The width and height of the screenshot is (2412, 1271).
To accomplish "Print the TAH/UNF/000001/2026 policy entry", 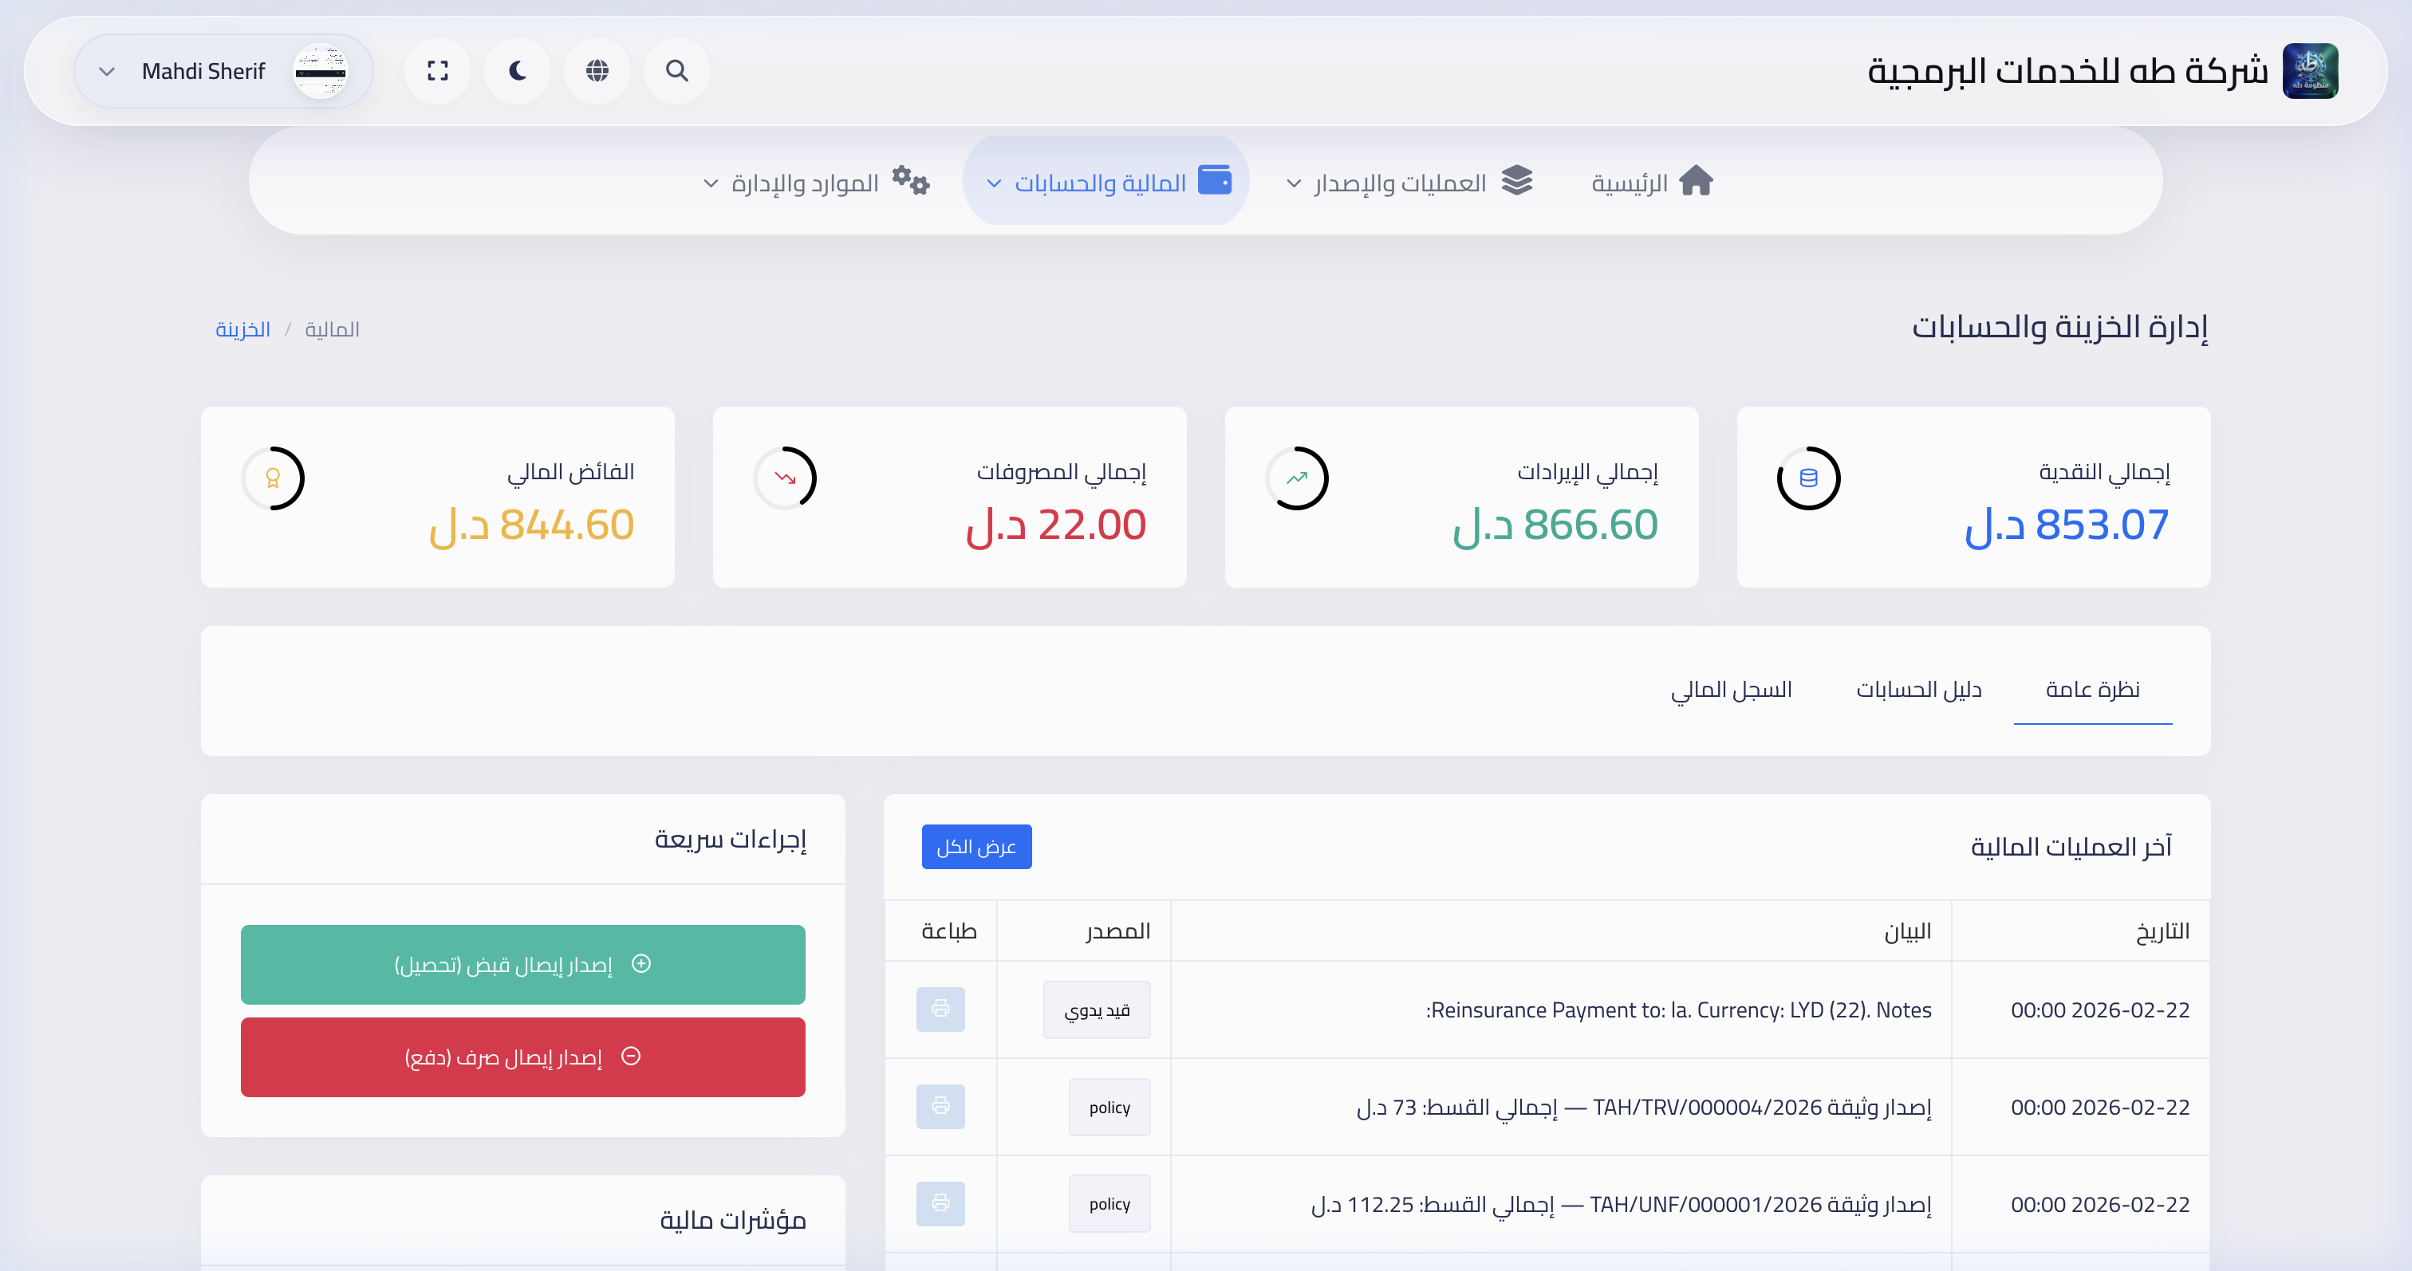I will 940,1203.
